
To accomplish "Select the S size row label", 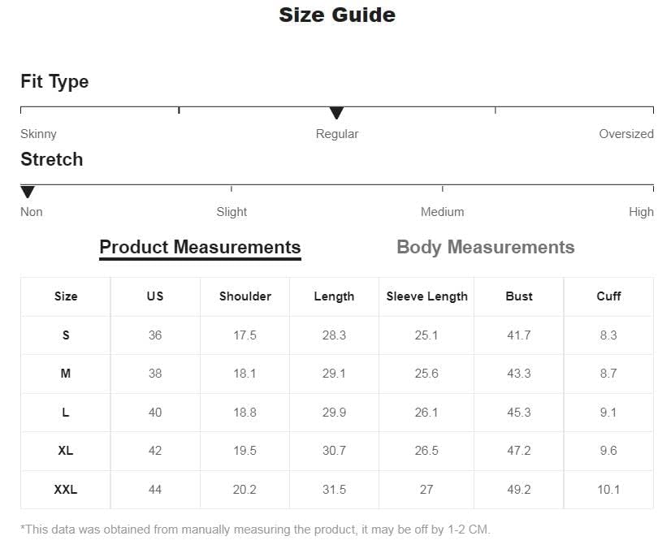I will tap(66, 335).
